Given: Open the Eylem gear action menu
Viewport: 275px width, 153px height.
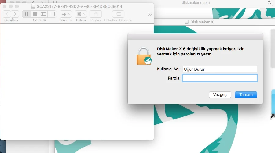Looking at the screenshot, I should [x=81, y=14].
